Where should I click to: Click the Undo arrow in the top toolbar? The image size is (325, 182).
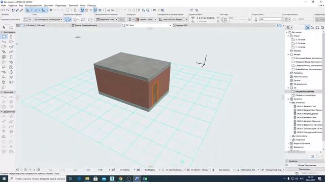coord(3,10)
